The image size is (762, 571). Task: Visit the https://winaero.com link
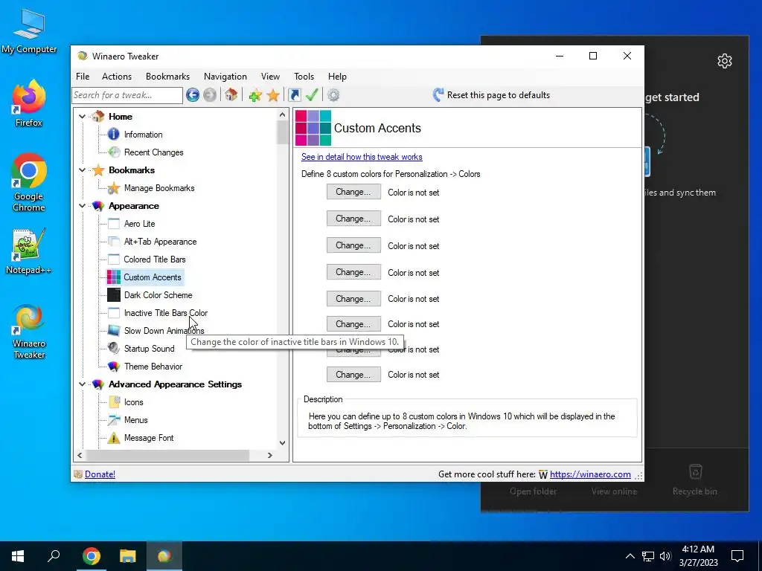click(x=590, y=474)
